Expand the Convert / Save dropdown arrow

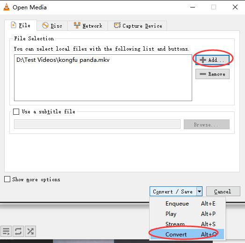click(199, 191)
